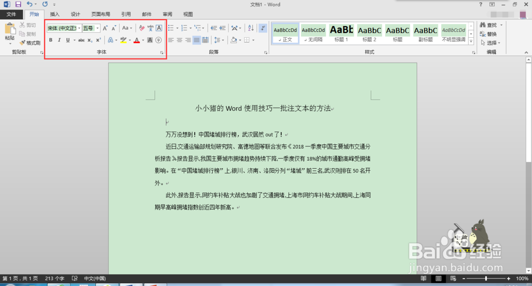Open the font size dropdown
The image size is (532, 286).
coord(97,28)
